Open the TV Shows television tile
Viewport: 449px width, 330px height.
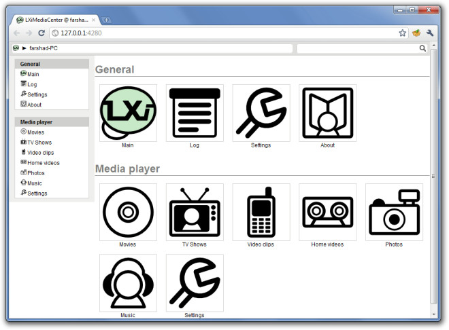tap(195, 212)
